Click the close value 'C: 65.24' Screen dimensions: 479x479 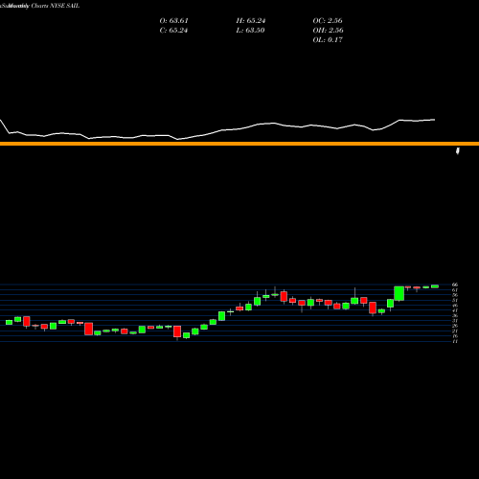tap(173, 31)
